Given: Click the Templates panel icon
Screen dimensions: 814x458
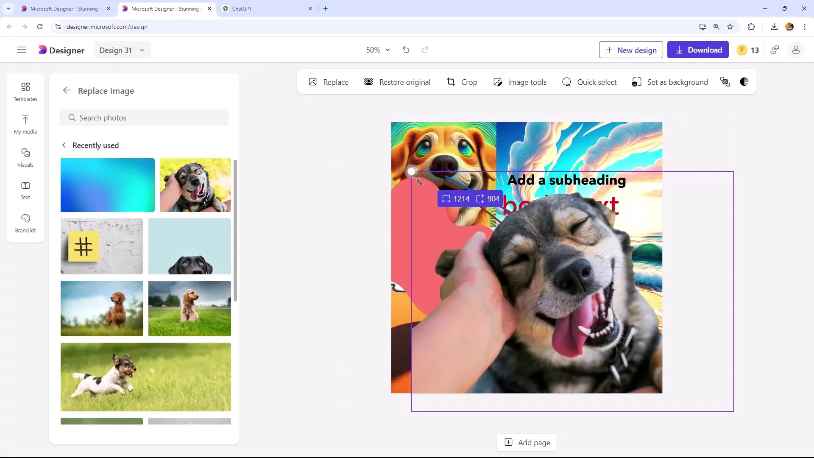Looking at the screenshot, I should [x=25, y=91].
